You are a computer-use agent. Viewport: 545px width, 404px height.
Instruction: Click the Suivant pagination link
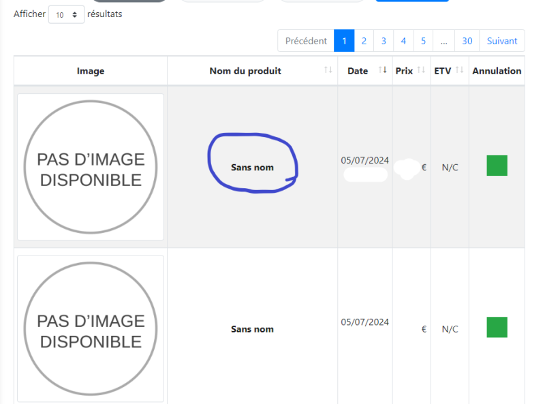pyautogui.click(x=502, y=41)
